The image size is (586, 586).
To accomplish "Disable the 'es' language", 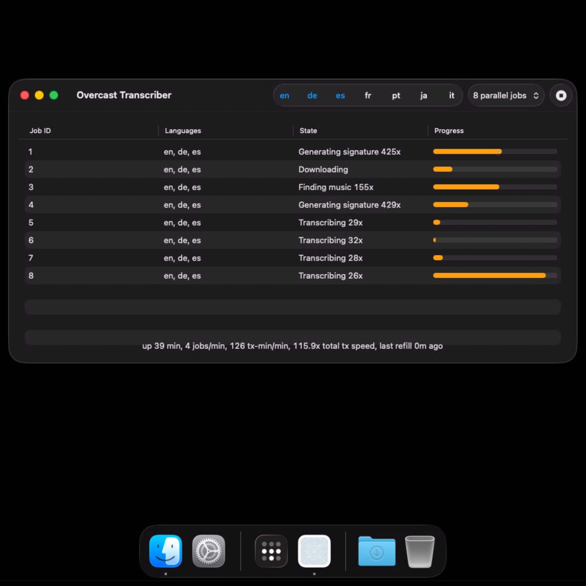I will click(x=340, y=95).
